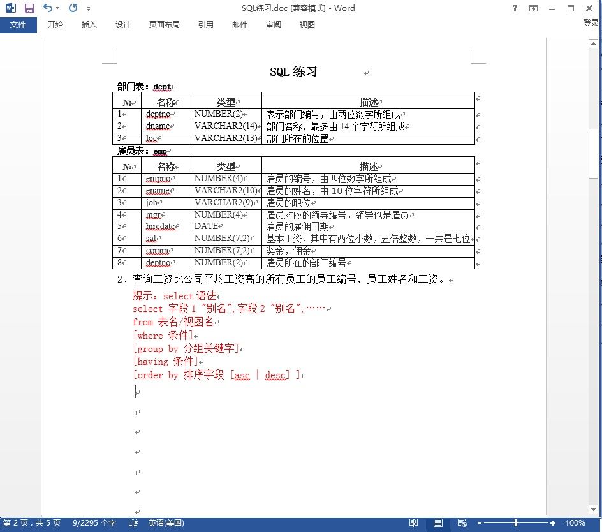
Task: Click the heading 雇员表: emp
Action: click(142, 151)
